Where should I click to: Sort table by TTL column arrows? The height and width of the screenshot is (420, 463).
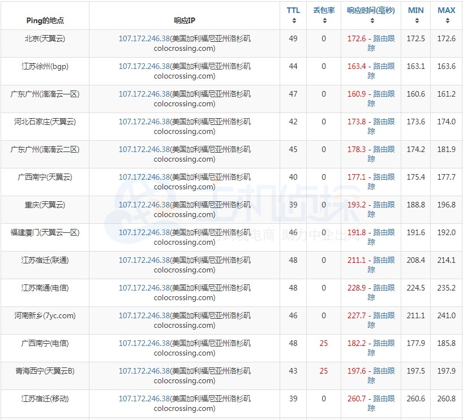294,21
